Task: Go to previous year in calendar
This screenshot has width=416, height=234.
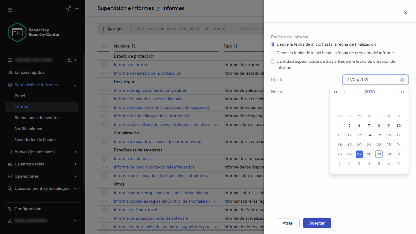Action: point(336,92)
